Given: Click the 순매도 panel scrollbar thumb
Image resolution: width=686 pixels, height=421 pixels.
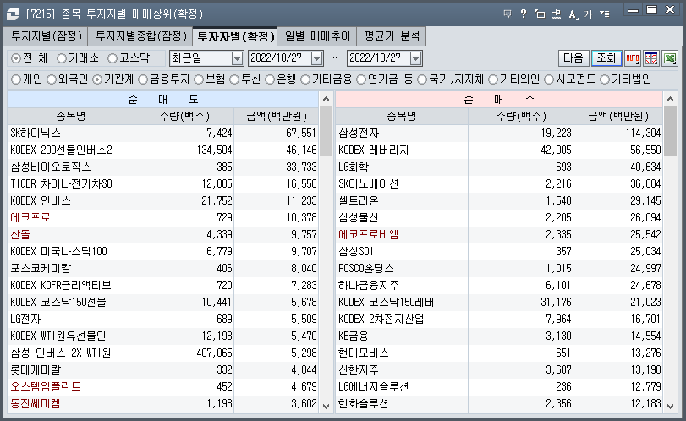Looking at the screenshot, I should [x=326, y=131].
